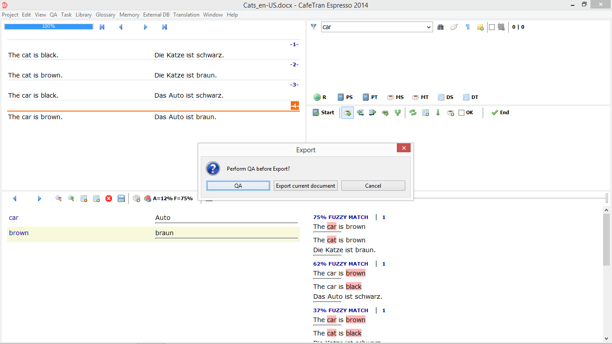Jump to last segment with skip-forward arrow
Image resolution: width=612 pixels, height=344 pixels.
click(165, 27)
